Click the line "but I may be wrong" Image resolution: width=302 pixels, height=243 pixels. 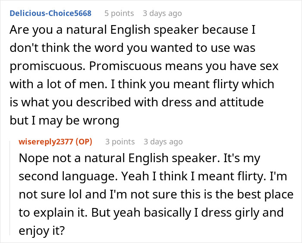[64, 121]
